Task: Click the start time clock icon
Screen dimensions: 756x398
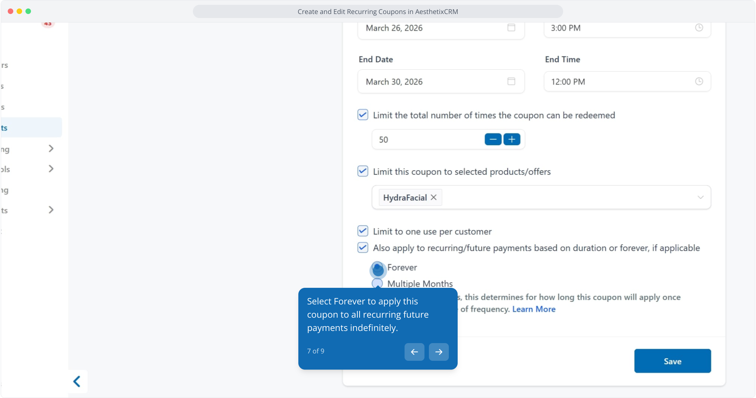Action: coord(699,28)
